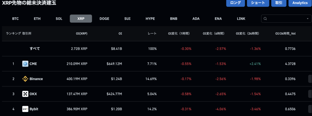
Task: Click the Binance logo icon
Action: (x=25, y=79)
